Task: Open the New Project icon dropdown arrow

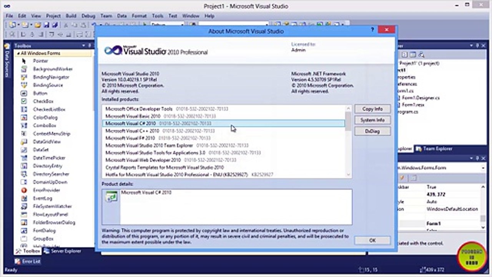Action: click(x=18, y=25)
